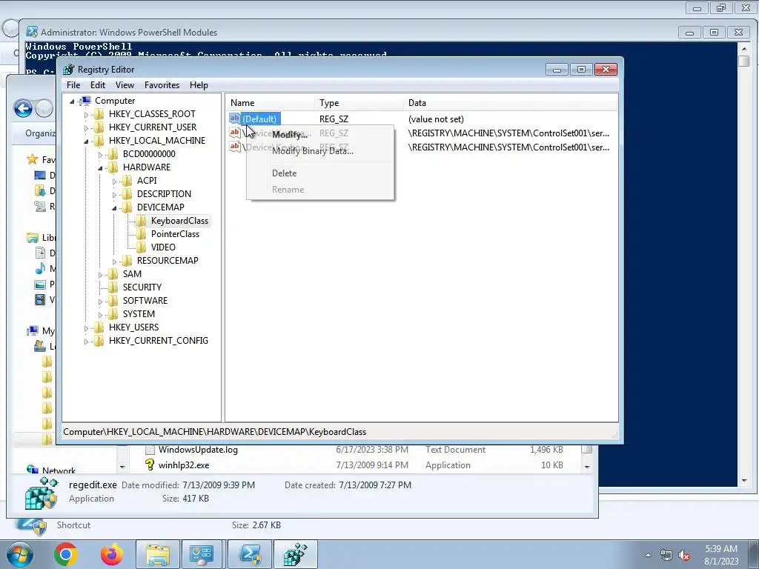The width and height of the screenshot is (759, 569).
Task: Click the HARDWARE folder icon
Action: [113, 167]
